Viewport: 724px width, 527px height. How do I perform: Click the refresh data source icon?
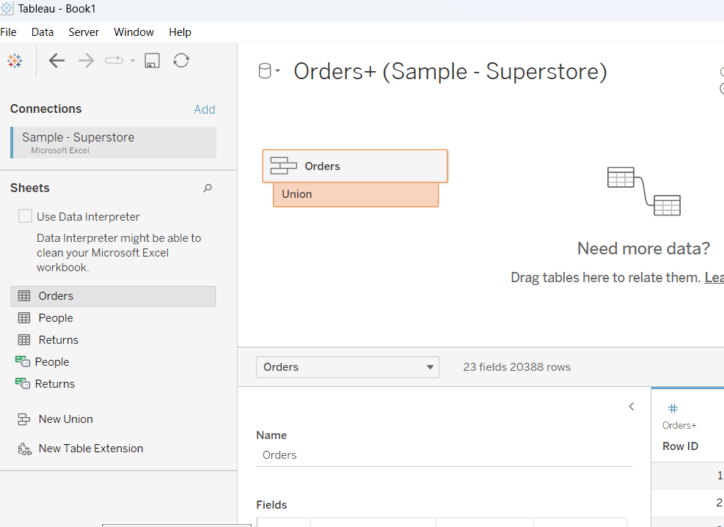point(181,61)
